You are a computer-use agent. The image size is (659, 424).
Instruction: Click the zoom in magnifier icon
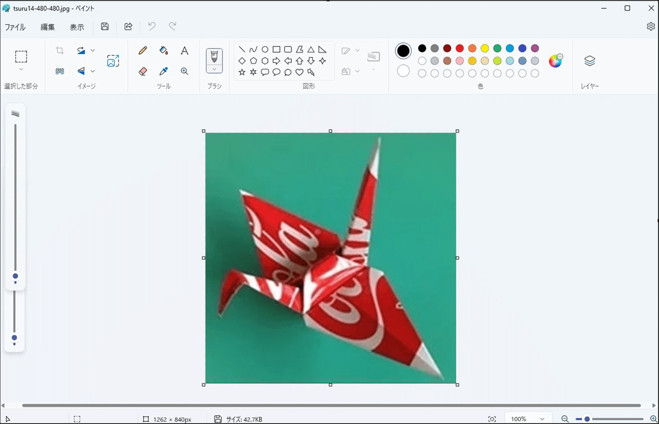point(653,419)
